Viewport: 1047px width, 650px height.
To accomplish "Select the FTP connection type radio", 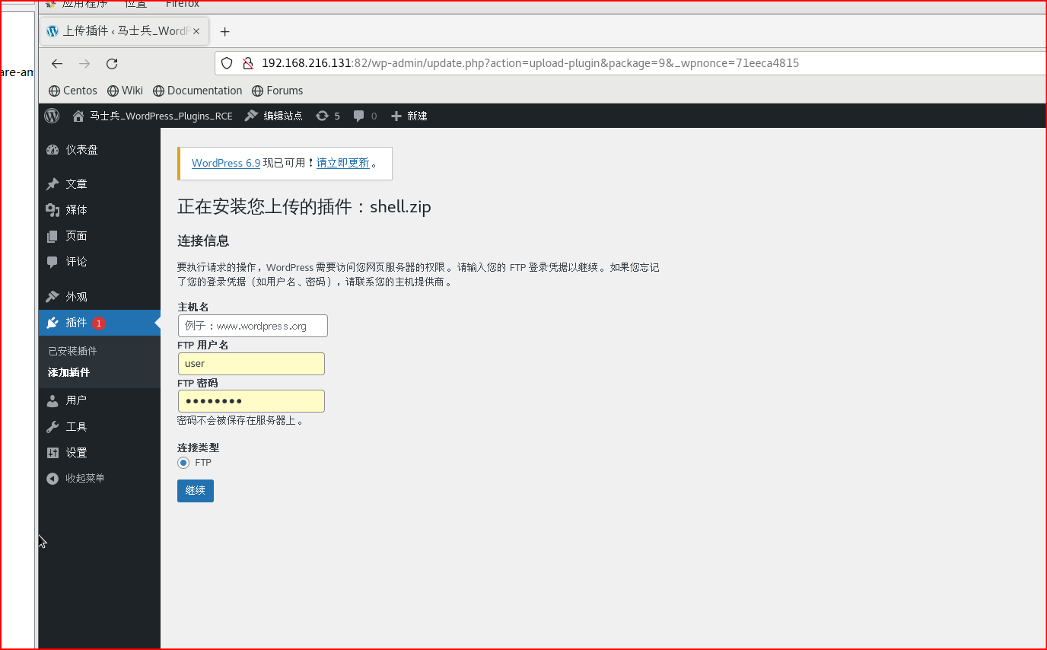I will (183, 463).
